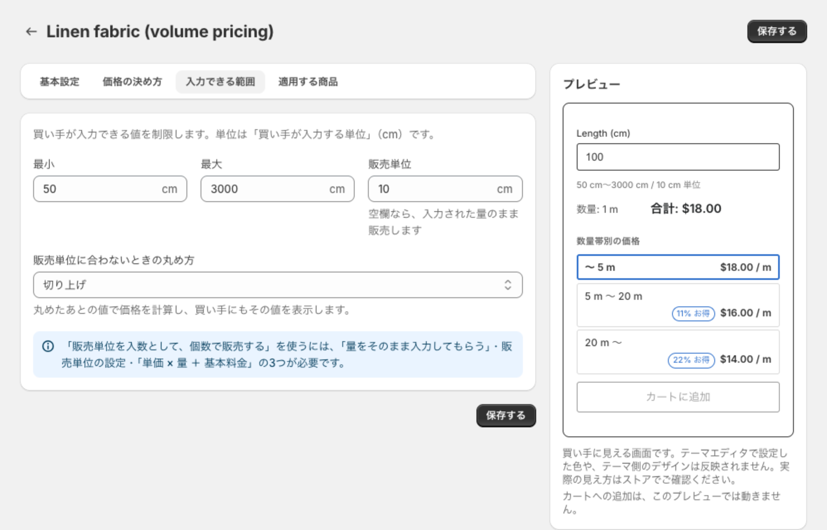Click the 最小 field label
Viewport: 827px width, 530px height.
coord(44,164)
